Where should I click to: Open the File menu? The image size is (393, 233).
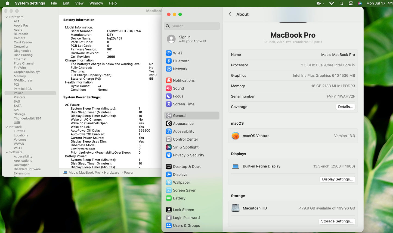tap(54, 3)
